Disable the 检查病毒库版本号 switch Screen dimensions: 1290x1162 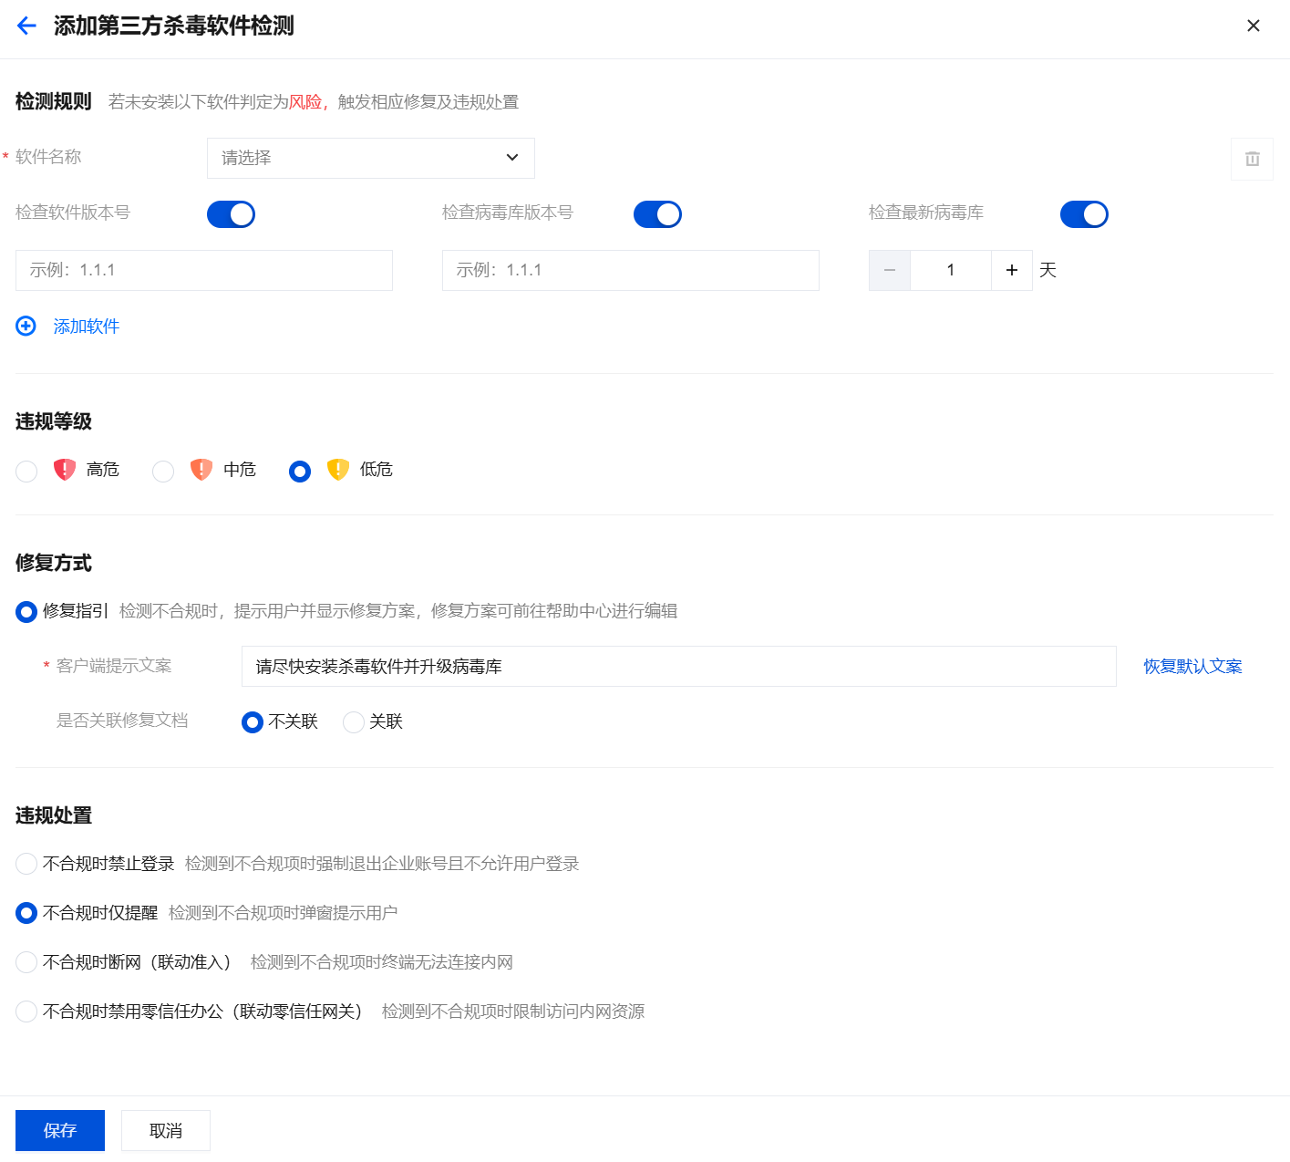657,214
